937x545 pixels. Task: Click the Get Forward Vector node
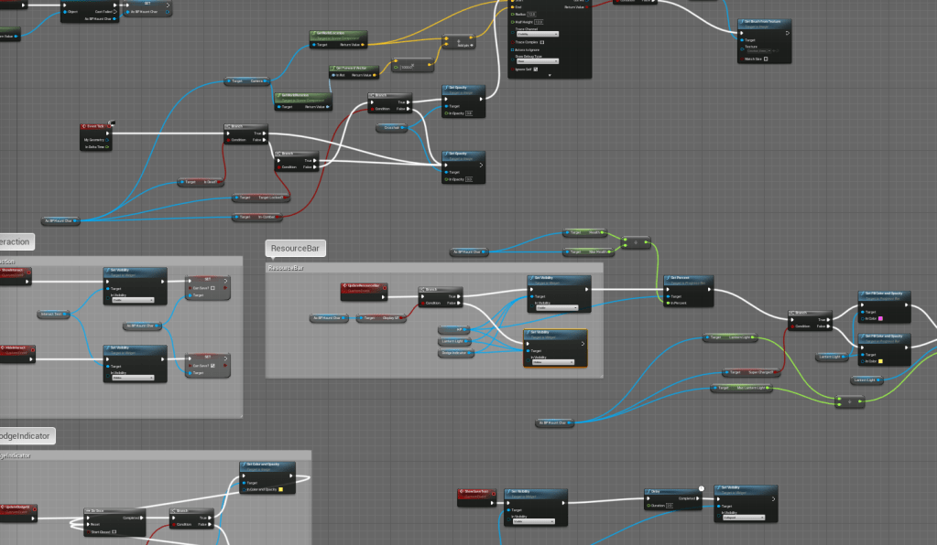tap(347, 69)
